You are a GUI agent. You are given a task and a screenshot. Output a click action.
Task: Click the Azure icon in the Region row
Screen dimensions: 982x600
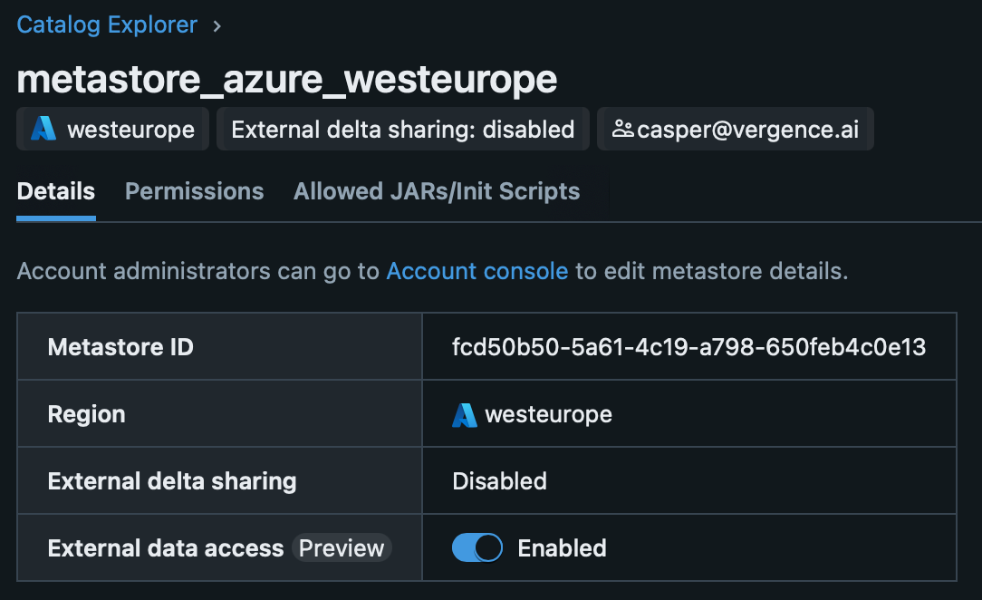click(x=465, y=415)
